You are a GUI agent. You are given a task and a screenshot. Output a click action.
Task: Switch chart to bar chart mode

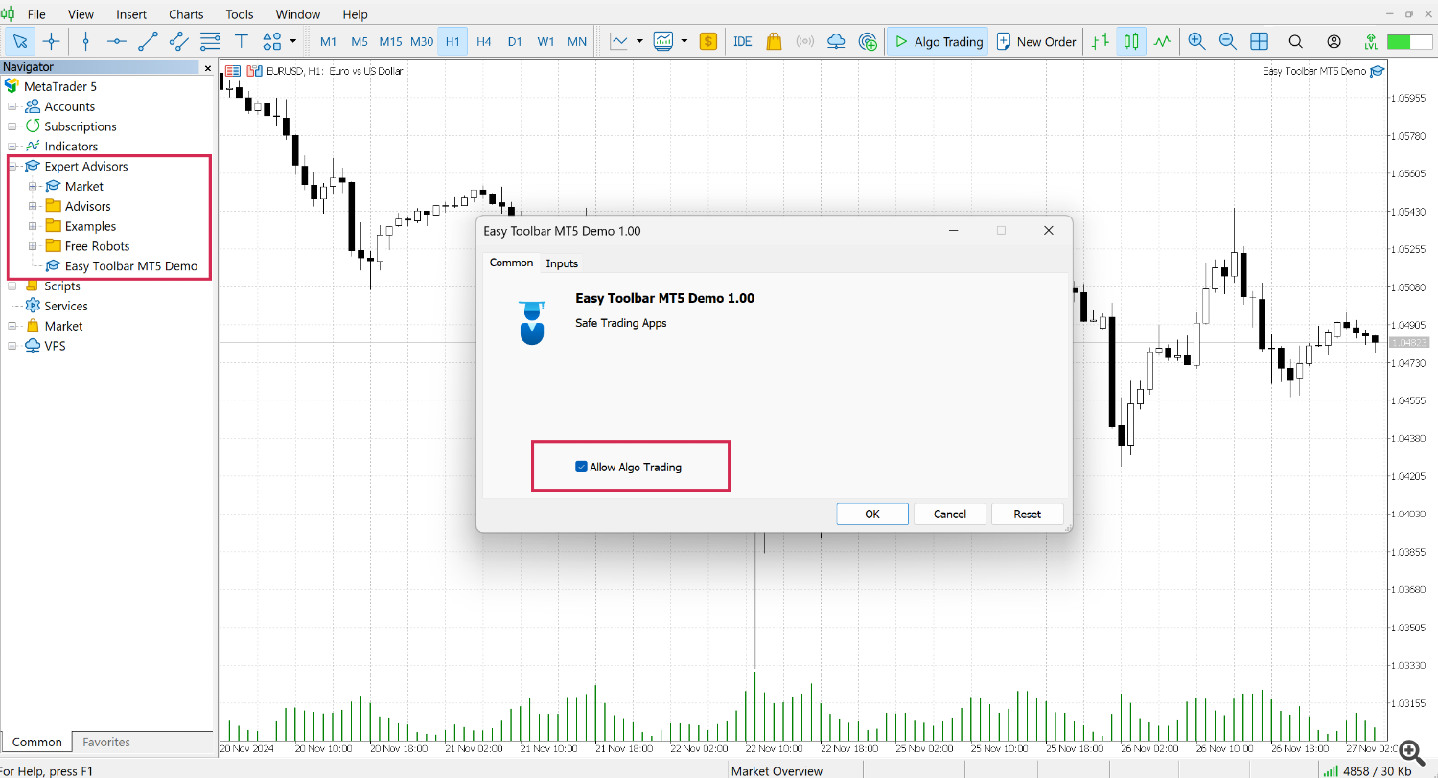point(1101,41)
